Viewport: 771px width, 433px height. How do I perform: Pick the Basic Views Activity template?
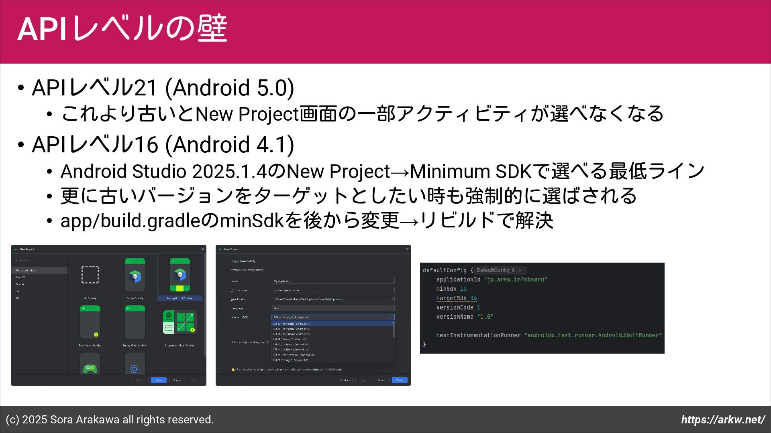click(x=90, y=322)
